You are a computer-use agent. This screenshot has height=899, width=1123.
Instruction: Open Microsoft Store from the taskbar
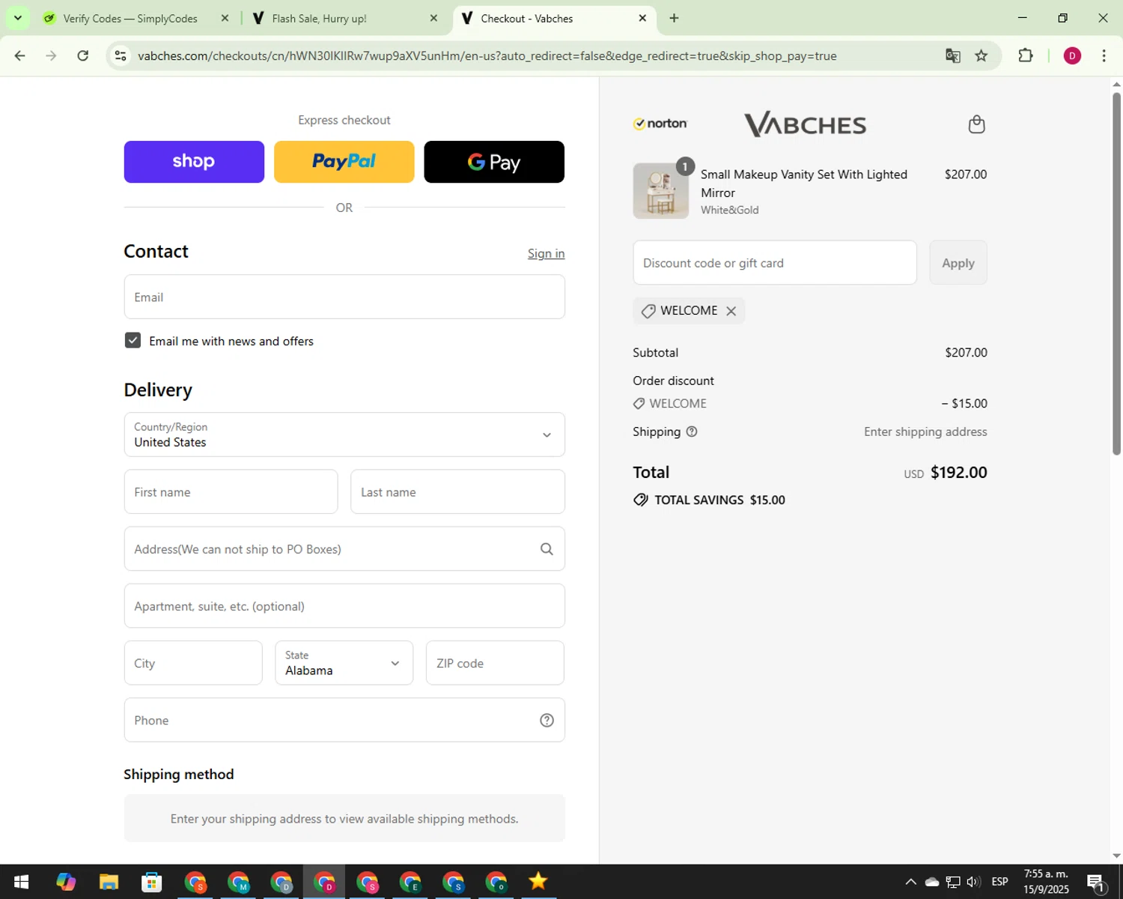[152, 882]
